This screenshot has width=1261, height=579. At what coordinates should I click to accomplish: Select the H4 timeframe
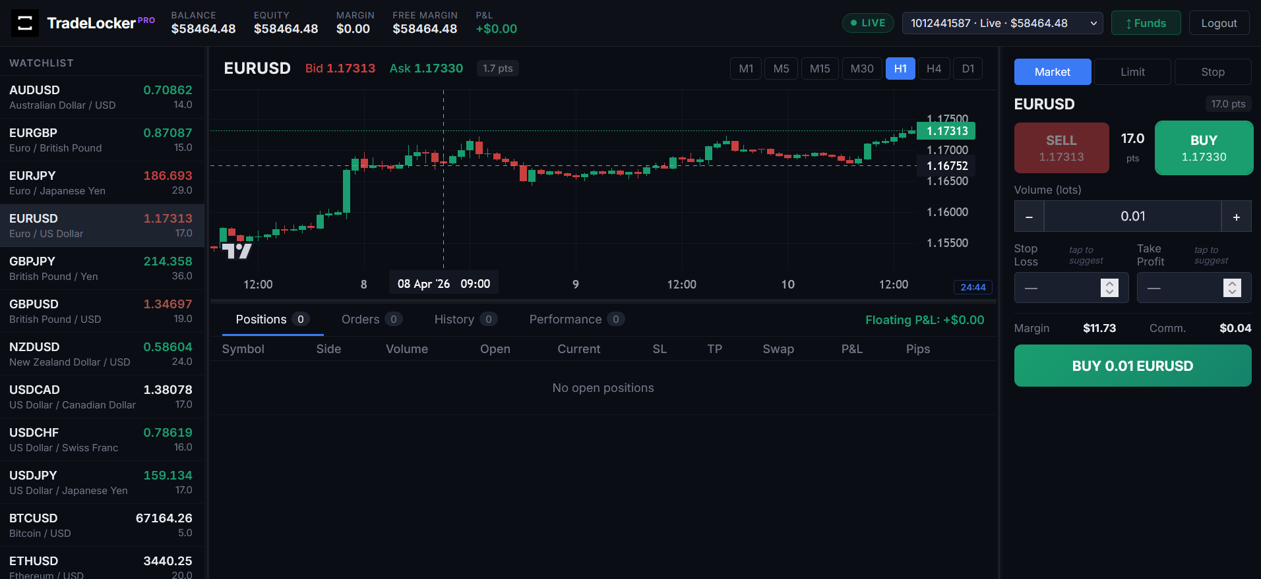pos(934,69)
